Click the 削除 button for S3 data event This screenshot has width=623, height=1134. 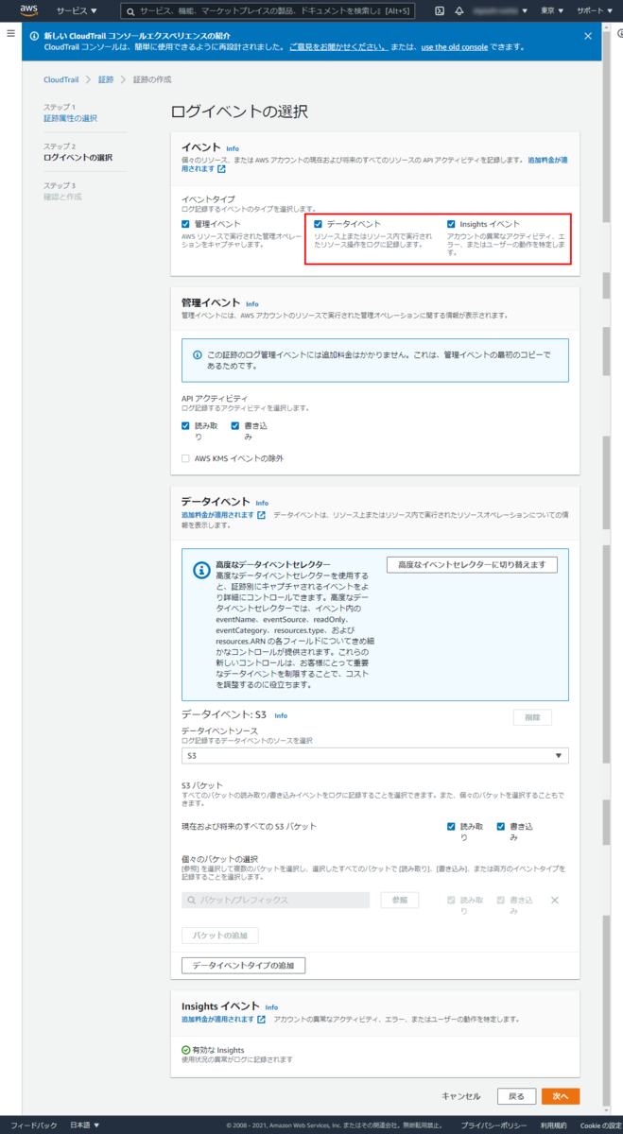click(532, 717)
